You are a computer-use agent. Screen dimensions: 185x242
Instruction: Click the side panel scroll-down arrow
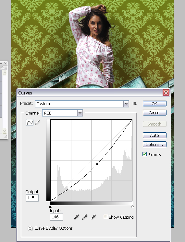point(5,131)
